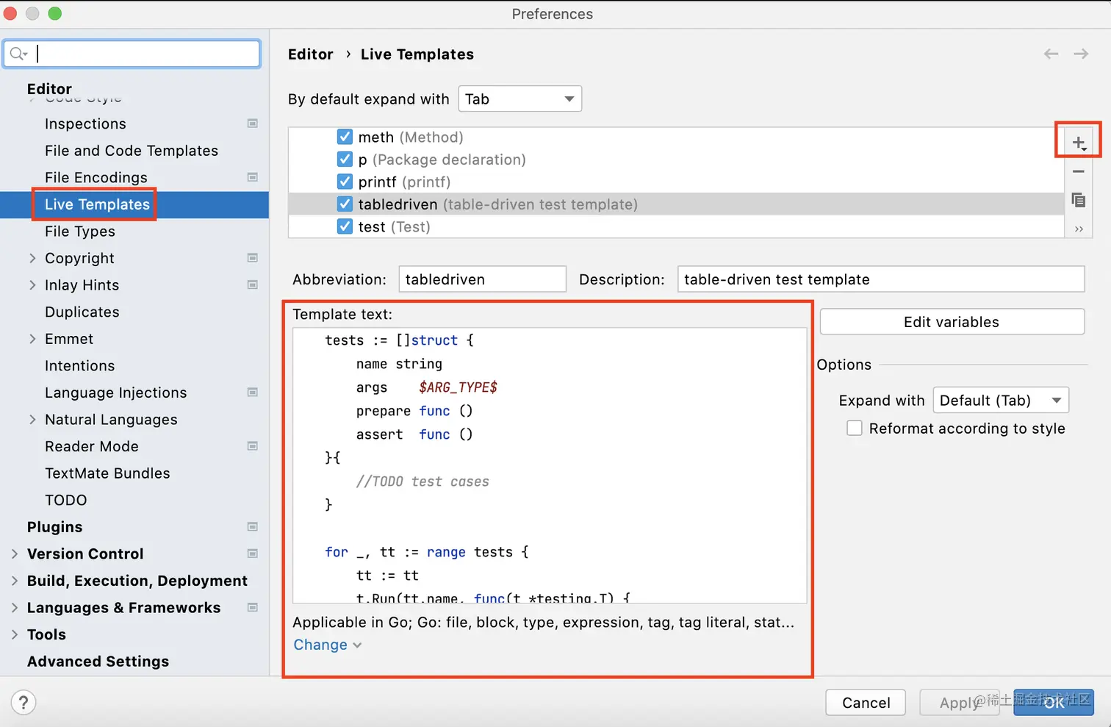Image resolution: width=1111 pixels, height=727 pixels.
Task: Click project-level icon beside Languages & Frameworks
Action: tap(252, 607)
